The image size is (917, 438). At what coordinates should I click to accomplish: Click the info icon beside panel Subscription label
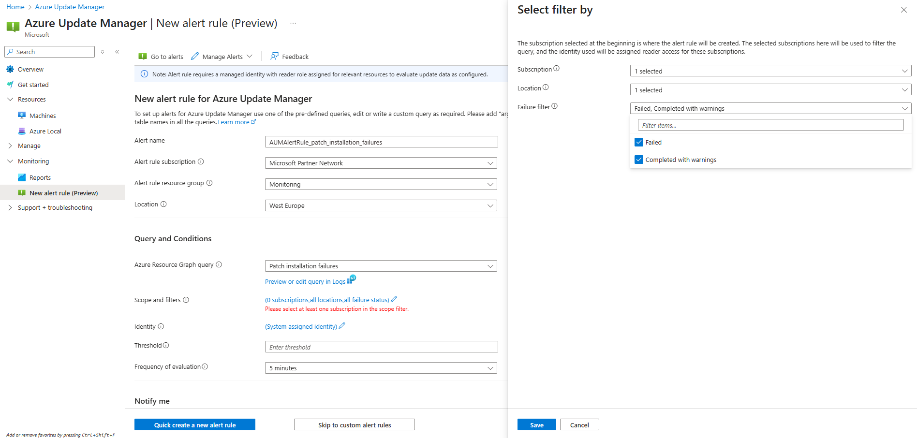556,68
